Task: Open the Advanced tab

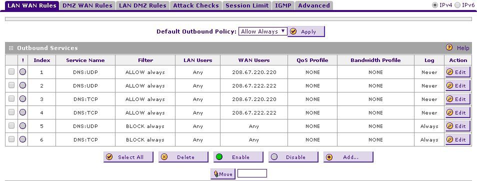Action: (314, 5)
